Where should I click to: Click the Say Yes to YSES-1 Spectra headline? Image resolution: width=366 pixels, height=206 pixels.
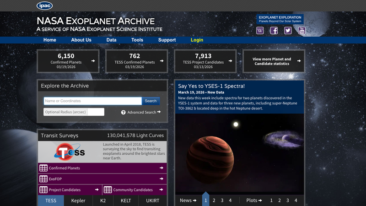tap(211, 86)
